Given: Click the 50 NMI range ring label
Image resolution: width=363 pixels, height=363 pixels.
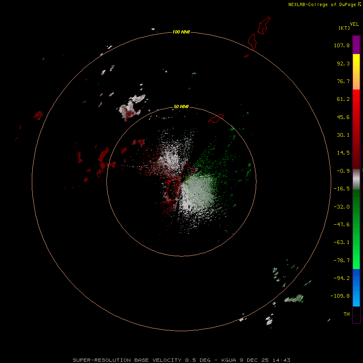Looking at the screenshot, I should coord(181,106).
